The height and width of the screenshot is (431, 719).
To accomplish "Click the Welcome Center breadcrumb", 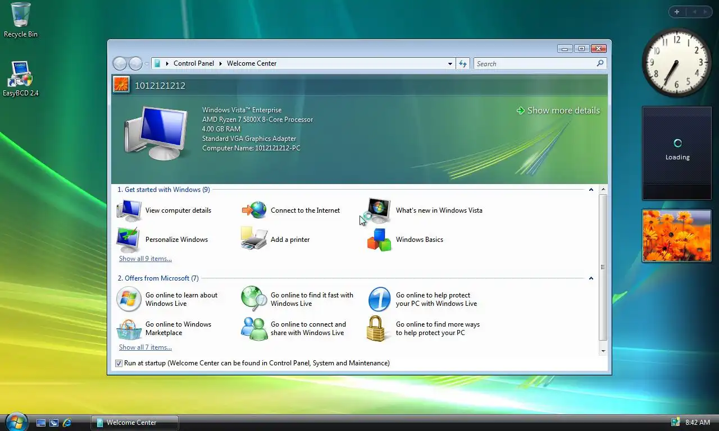I will click(x=252, y=63).
